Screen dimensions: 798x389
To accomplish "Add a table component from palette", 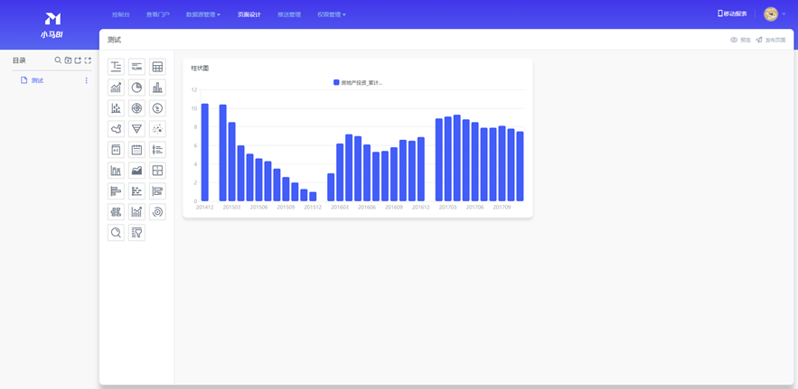I will pos(157,67).
